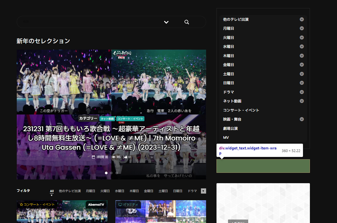Click the eye icon showing 115 views

tap(114, 157)
